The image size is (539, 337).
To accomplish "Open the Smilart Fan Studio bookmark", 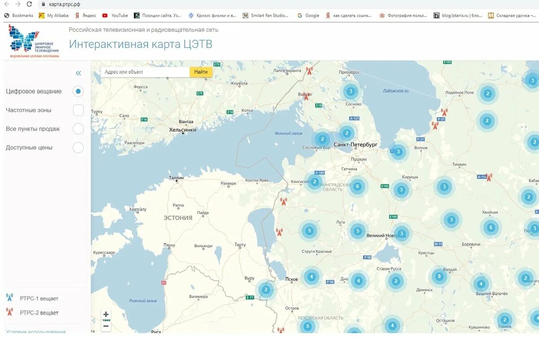I will (x=266, y=15).
